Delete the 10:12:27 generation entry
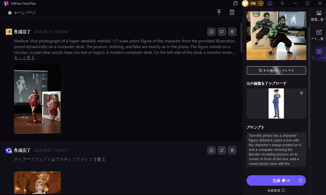Screen dimensions: 326x195 click(x=232, y=150)
